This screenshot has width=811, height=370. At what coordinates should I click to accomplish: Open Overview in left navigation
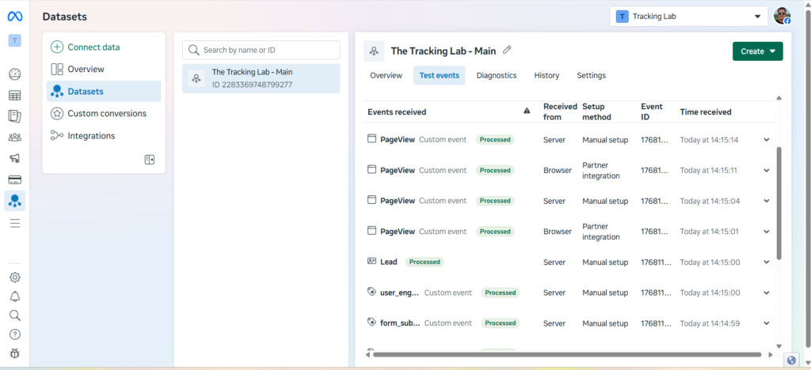(104, 69)
